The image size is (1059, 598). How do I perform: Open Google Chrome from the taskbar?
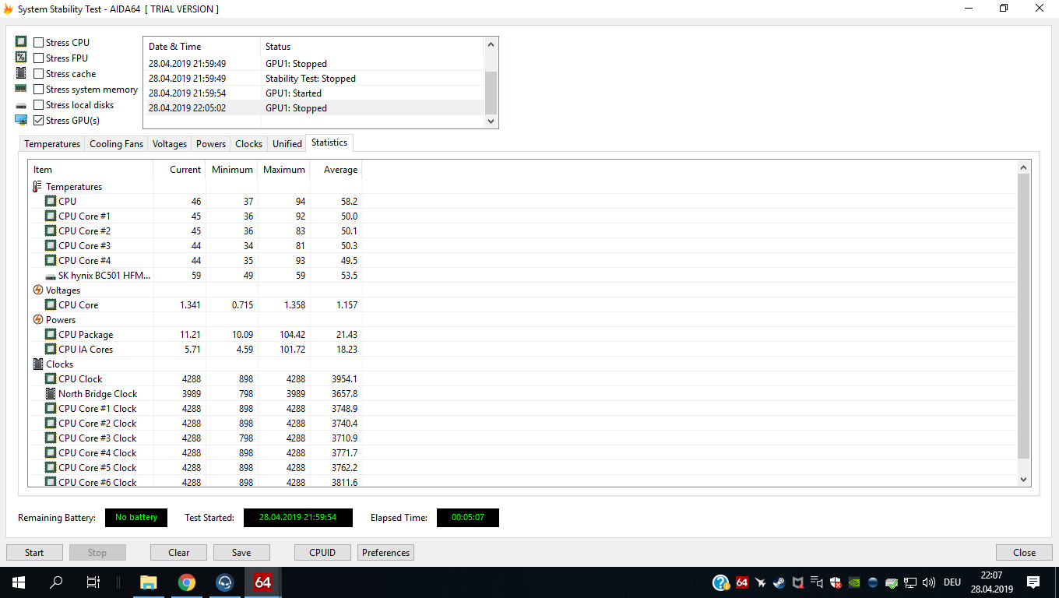[x=186, y=582]
